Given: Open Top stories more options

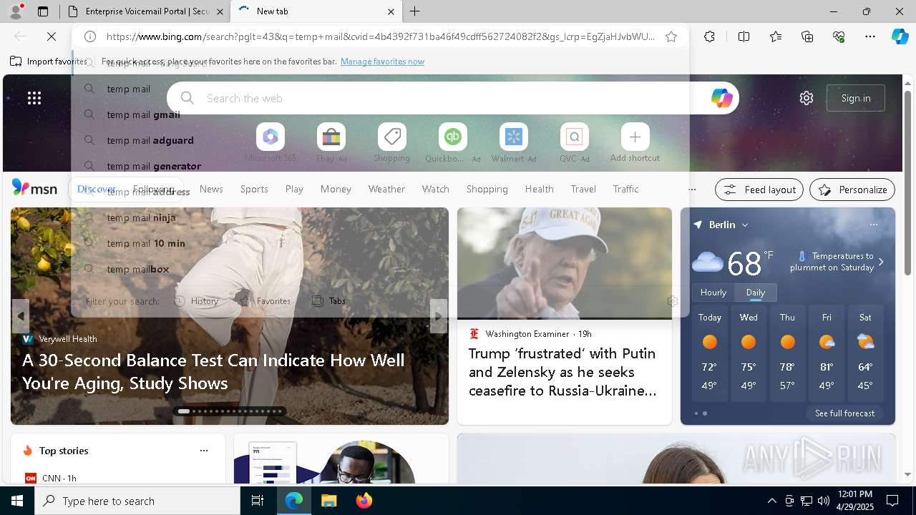Looking at the screenshot, I should (x=204, y=451).
